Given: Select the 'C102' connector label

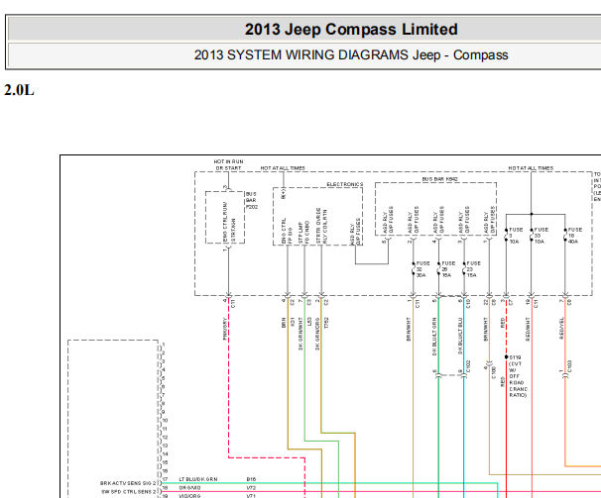Looking at the screenshot, I should (x=468, y=366).
